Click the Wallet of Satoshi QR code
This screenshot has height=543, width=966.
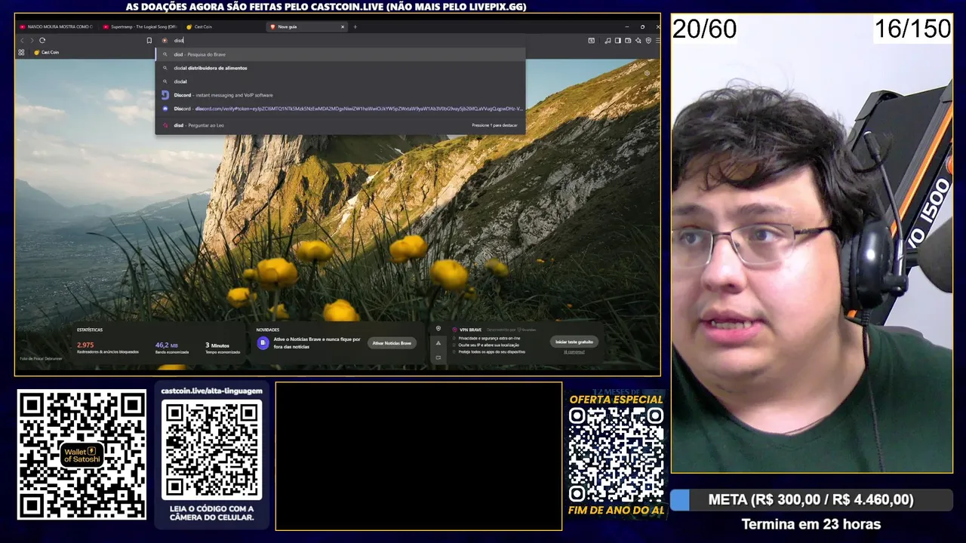click(x=82, y=455)
